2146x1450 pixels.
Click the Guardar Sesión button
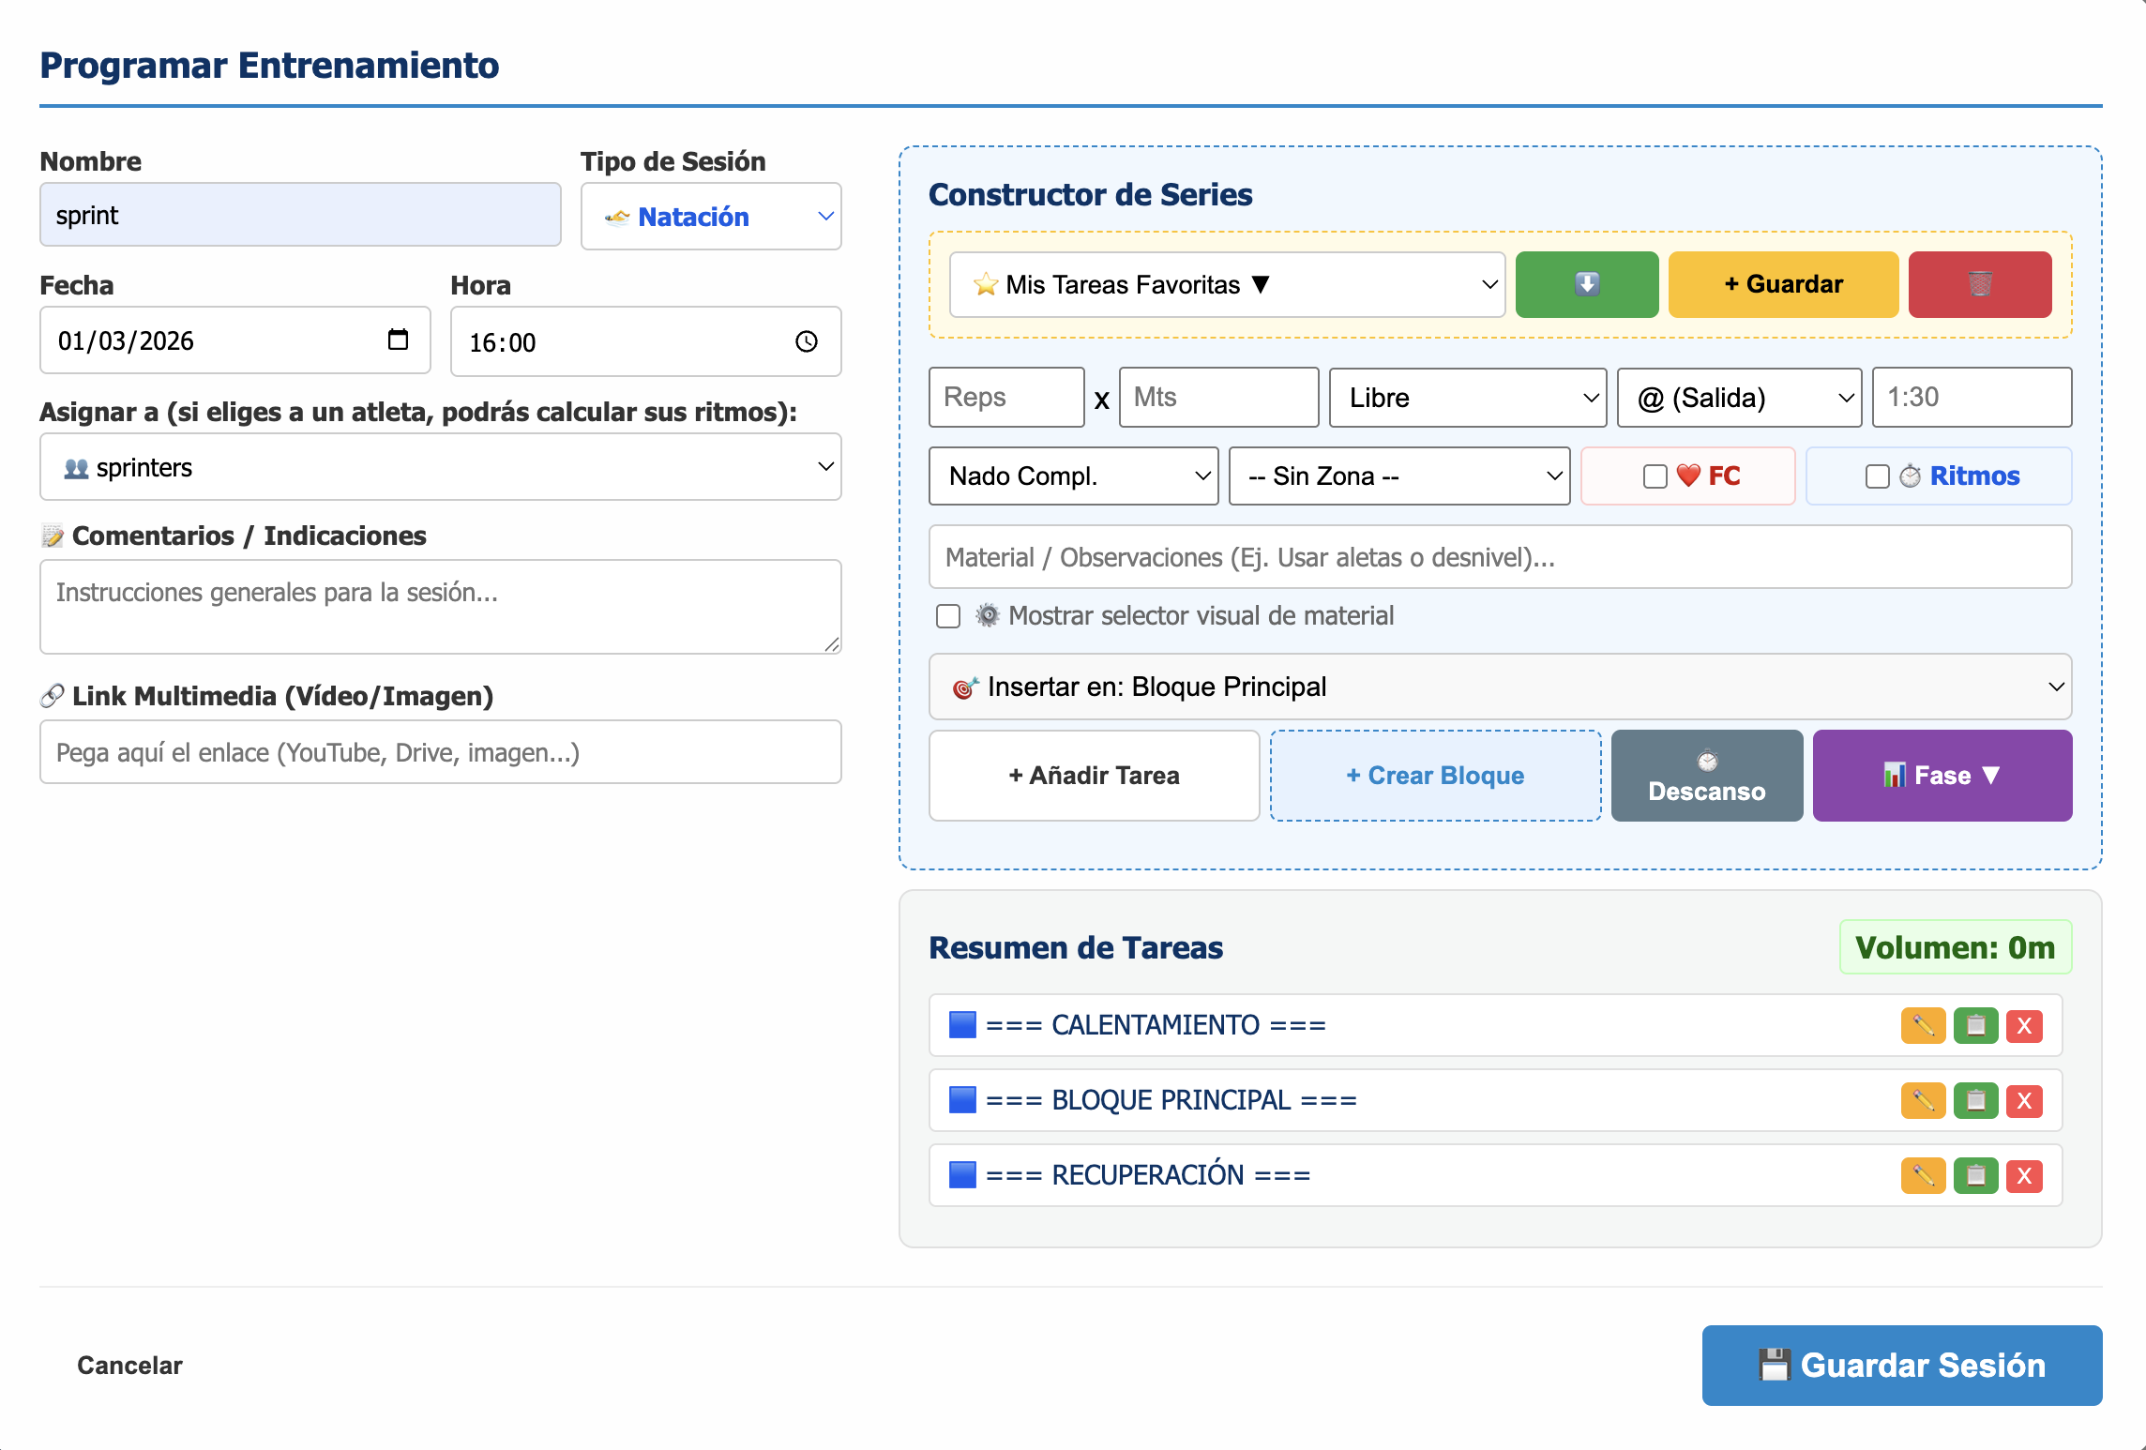coord(1901,1365)
